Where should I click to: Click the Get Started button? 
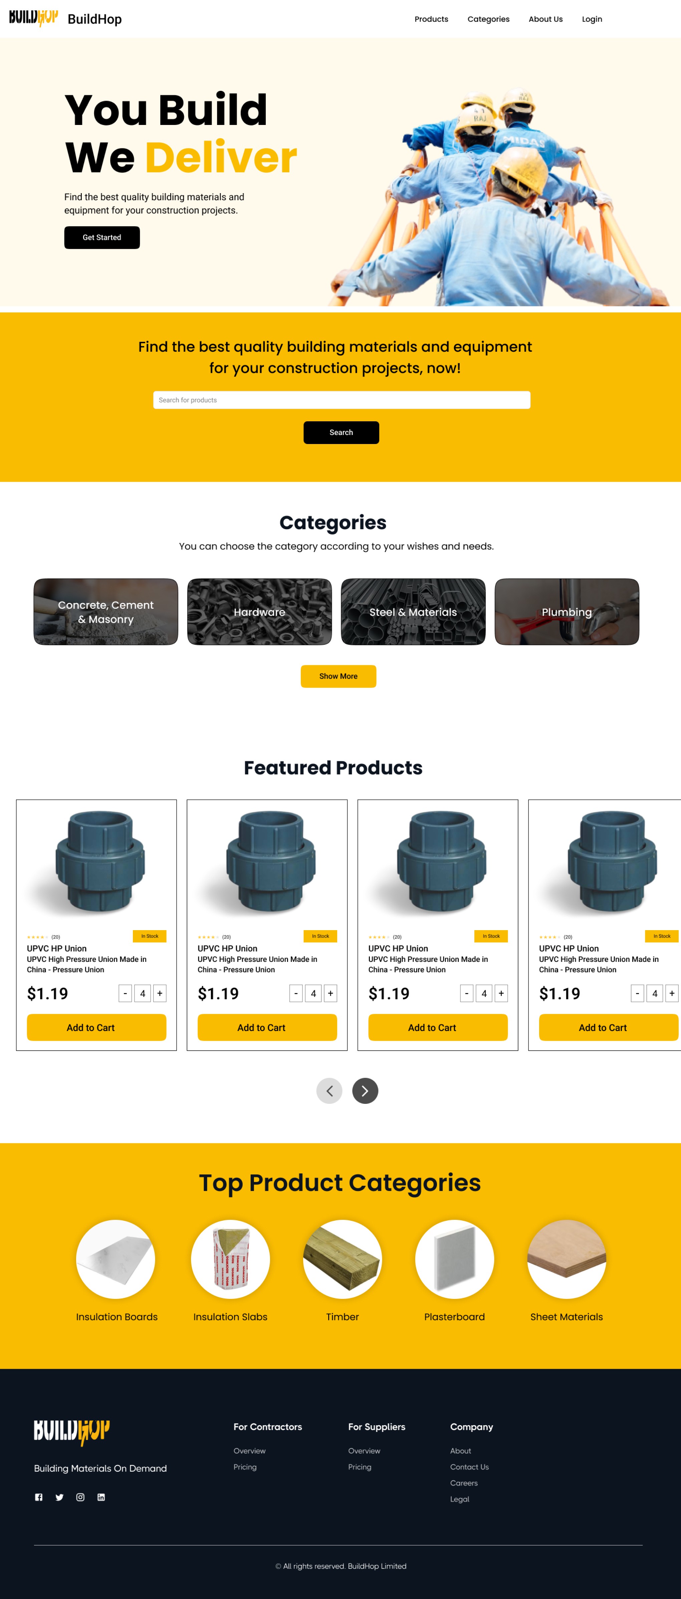[x=102, y=237]
